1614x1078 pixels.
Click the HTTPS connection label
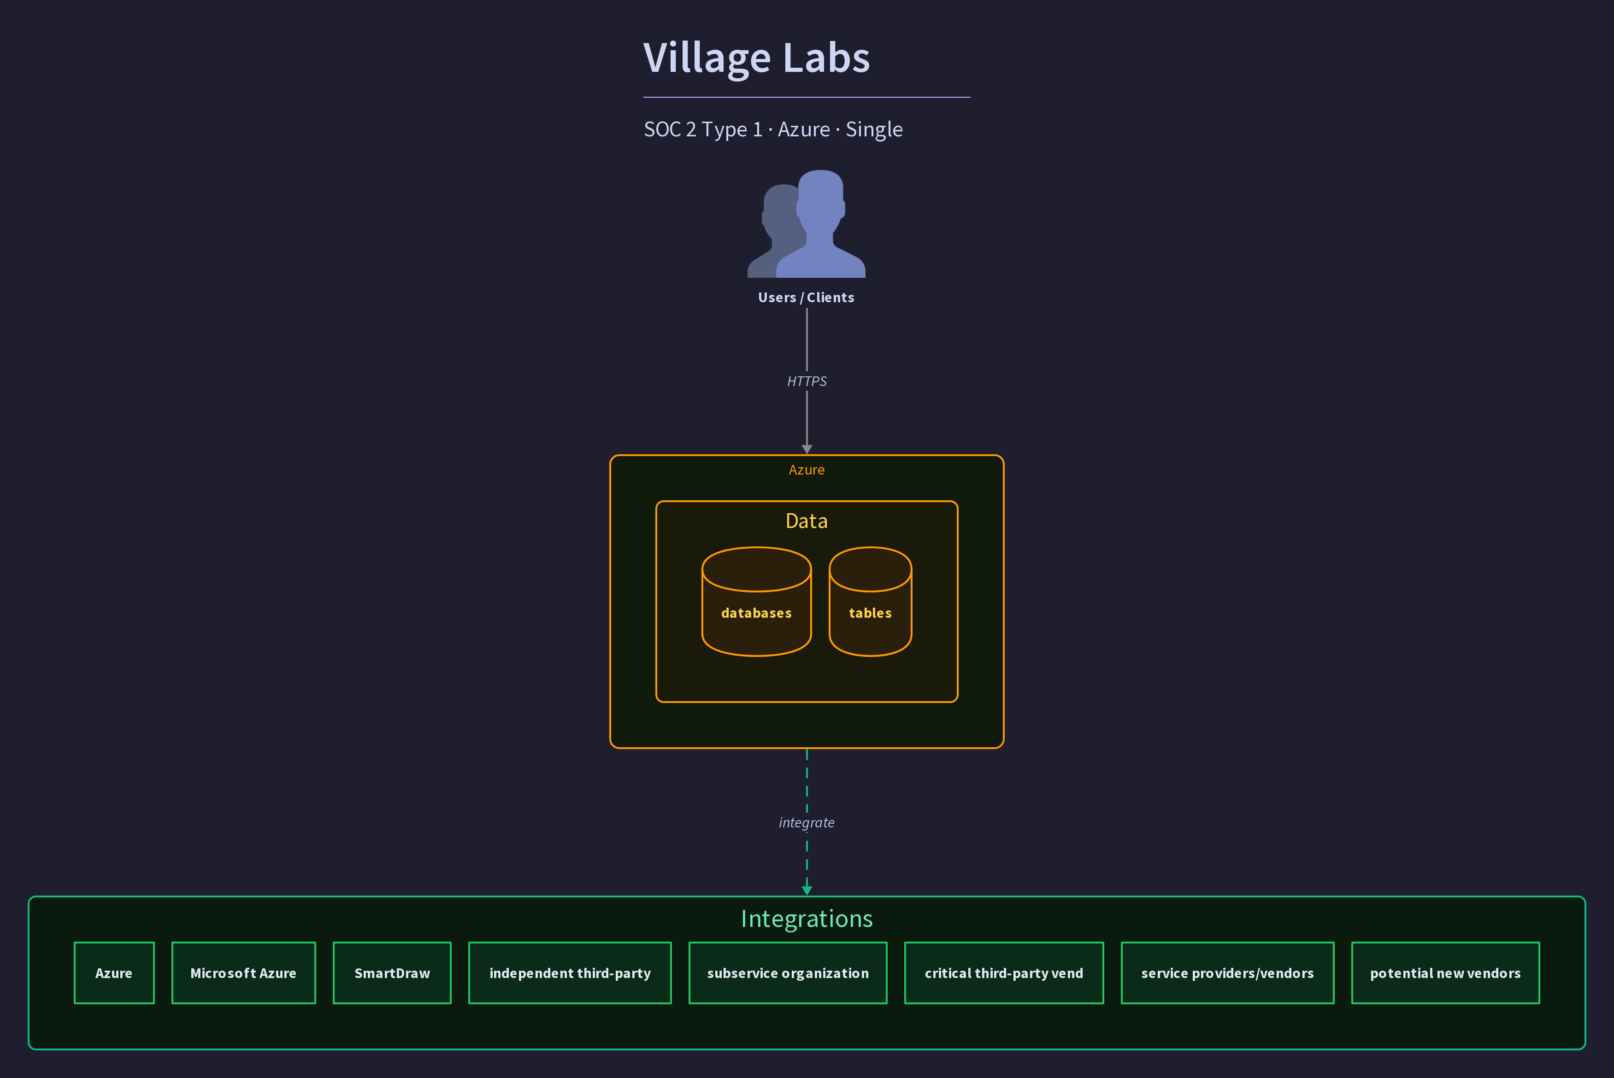807,381
